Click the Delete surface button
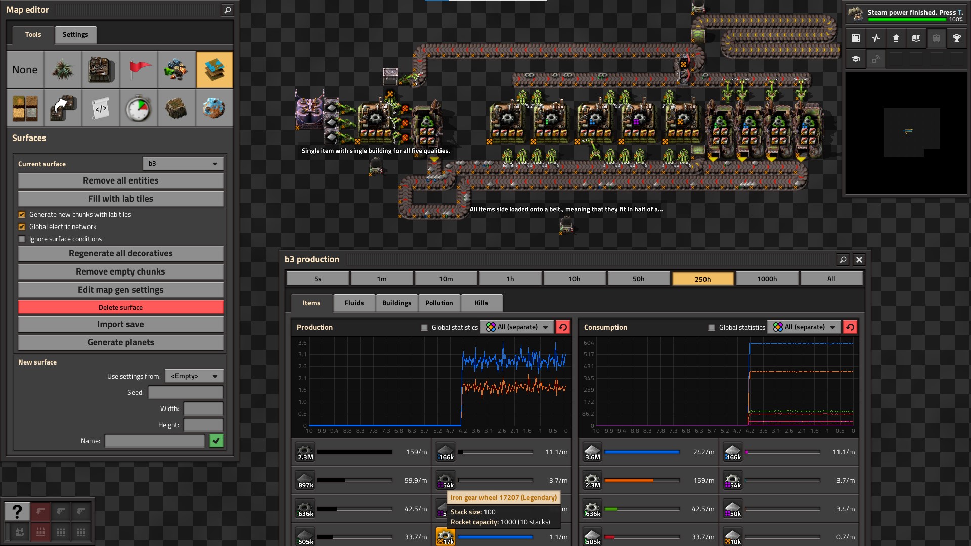 (120, 307)
